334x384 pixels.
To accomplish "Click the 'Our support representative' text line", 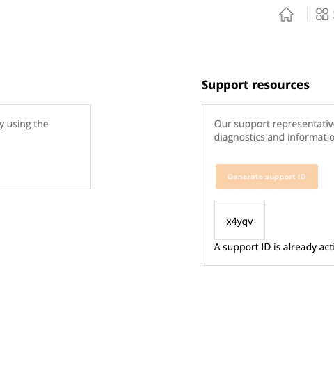I will (x=274, y=124).
